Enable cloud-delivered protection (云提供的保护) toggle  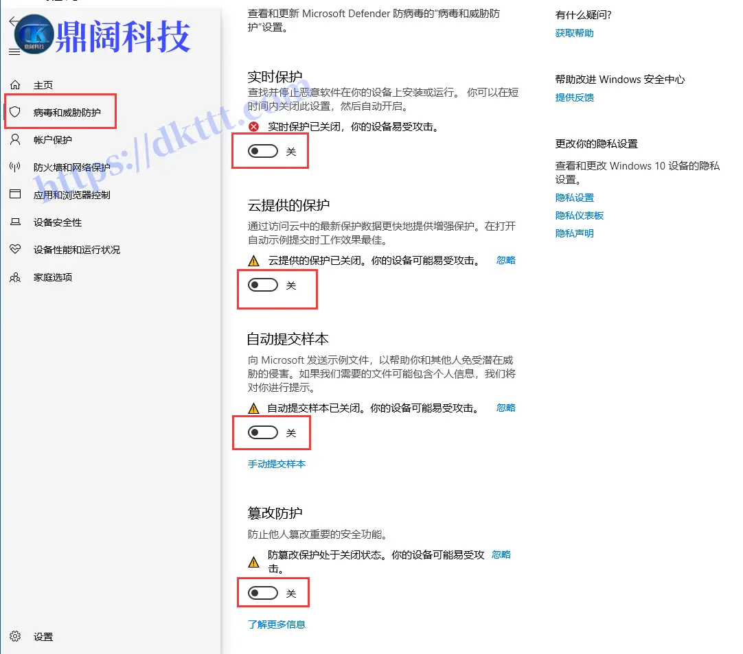pos(263,285)
